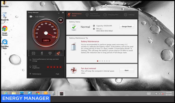Select the third maintenance tip page dot
Image resolution: width=175 pixels, height=103 pixels.
pyautogui.click(x=102, y=61)
